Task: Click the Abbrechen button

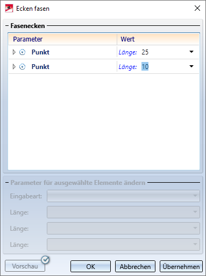Action: (x=135, y=266)
